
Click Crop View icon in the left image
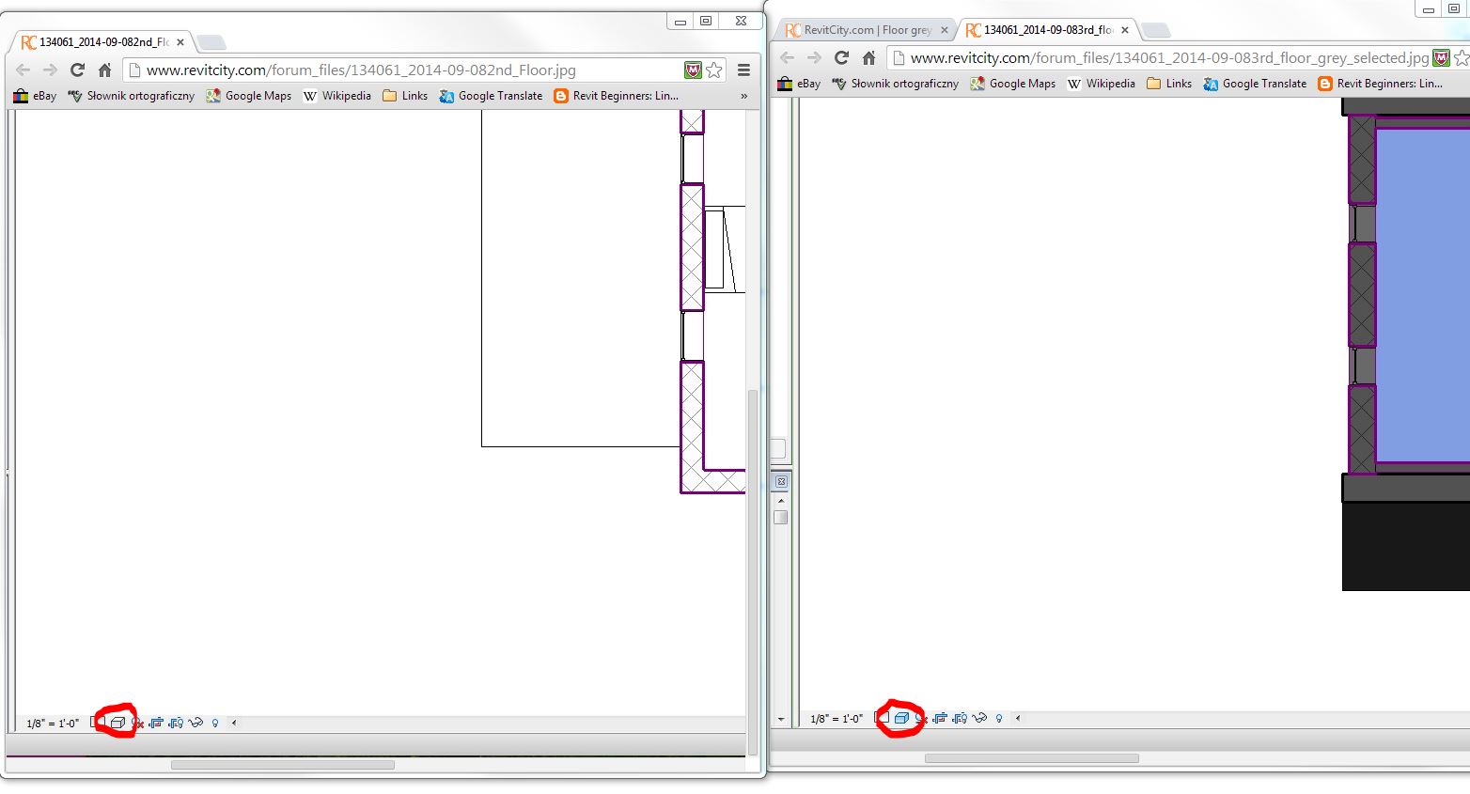coord(156,723)
